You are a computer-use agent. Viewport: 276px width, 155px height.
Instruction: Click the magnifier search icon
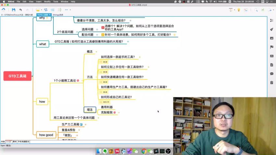point(256,10)
